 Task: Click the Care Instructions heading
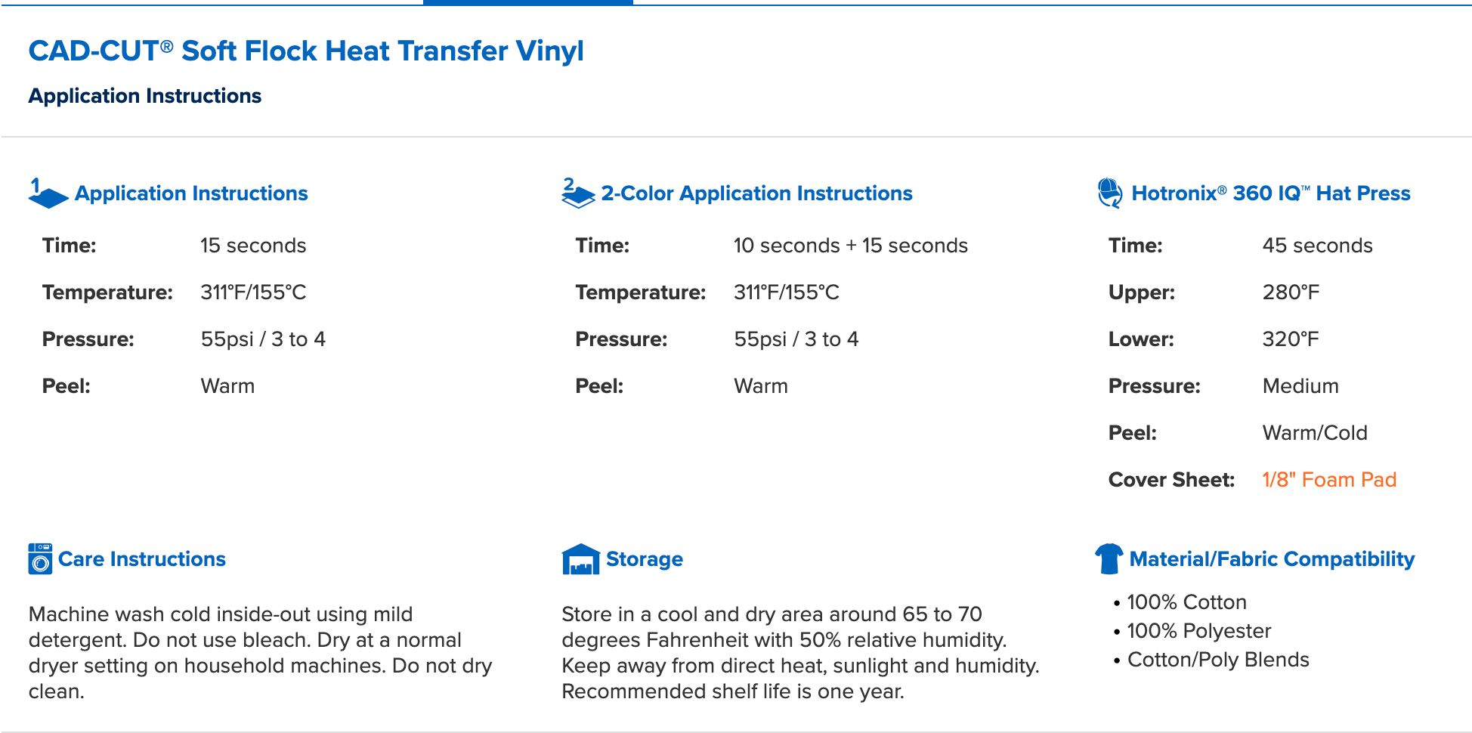[142, 559]
